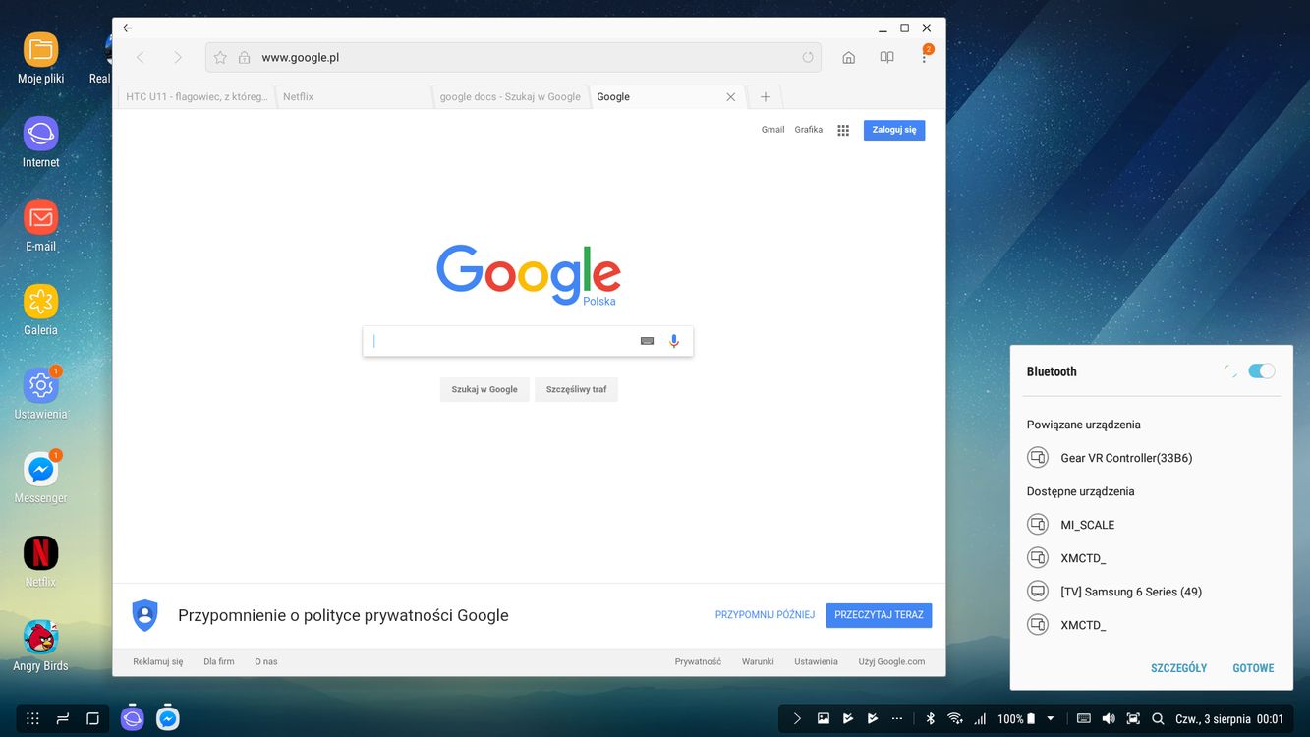This screenshot has height=737, width=1310.
Task: Open bookmarks book icon
Action: click(x=886, y=58)
